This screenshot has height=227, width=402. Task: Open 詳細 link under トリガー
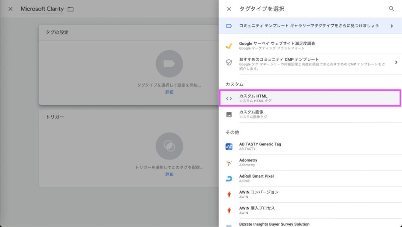169,174
